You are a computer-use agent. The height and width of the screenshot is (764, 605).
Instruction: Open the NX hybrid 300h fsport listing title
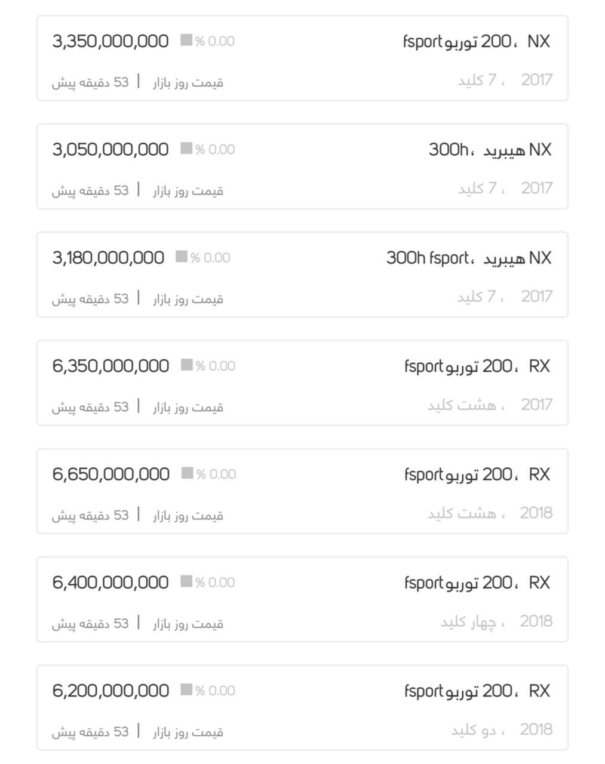click(469, 258)
